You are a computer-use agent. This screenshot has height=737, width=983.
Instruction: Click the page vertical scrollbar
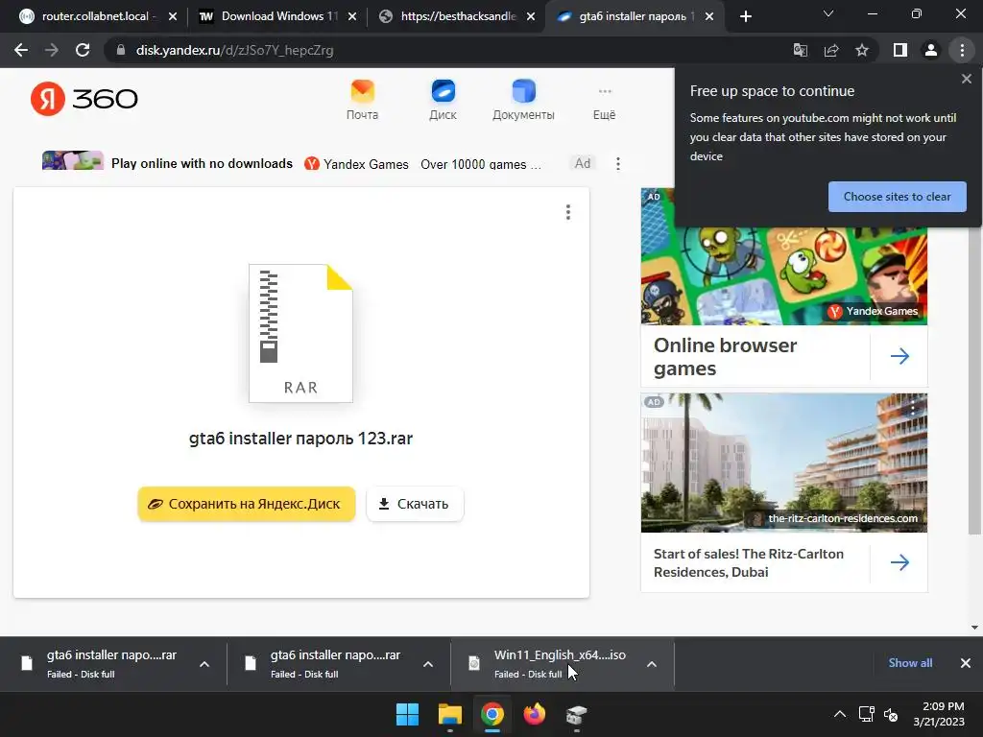(x=974, y=381)
